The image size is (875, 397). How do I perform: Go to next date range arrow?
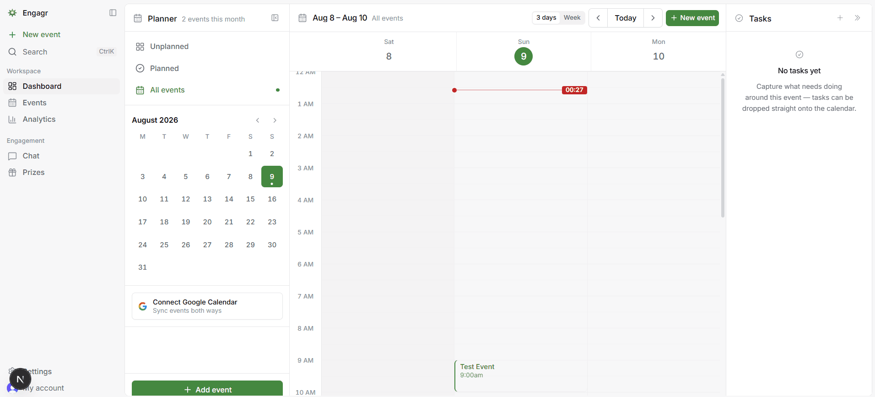(653, 18)
